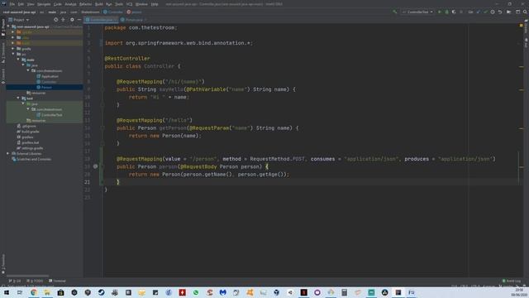Expand the gradle folder in the tree
This screenshot has width=529, height=298.
coord(13,49)
